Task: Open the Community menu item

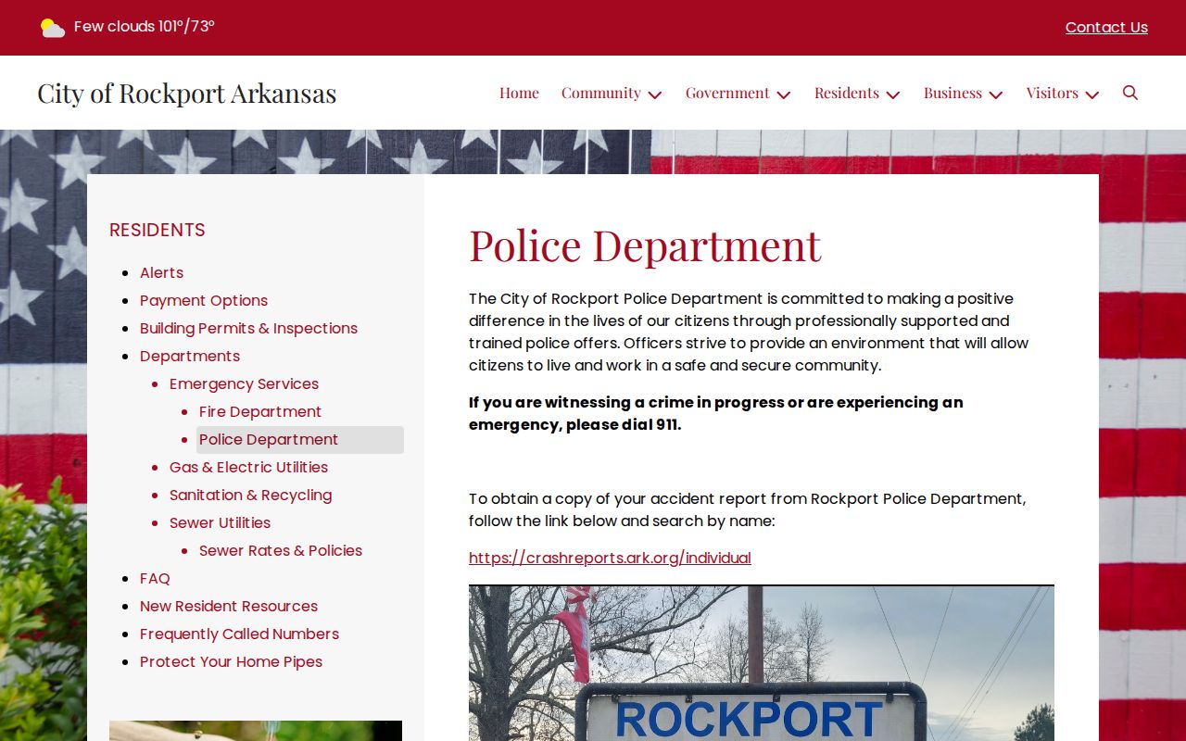Action: coord(600,93)
